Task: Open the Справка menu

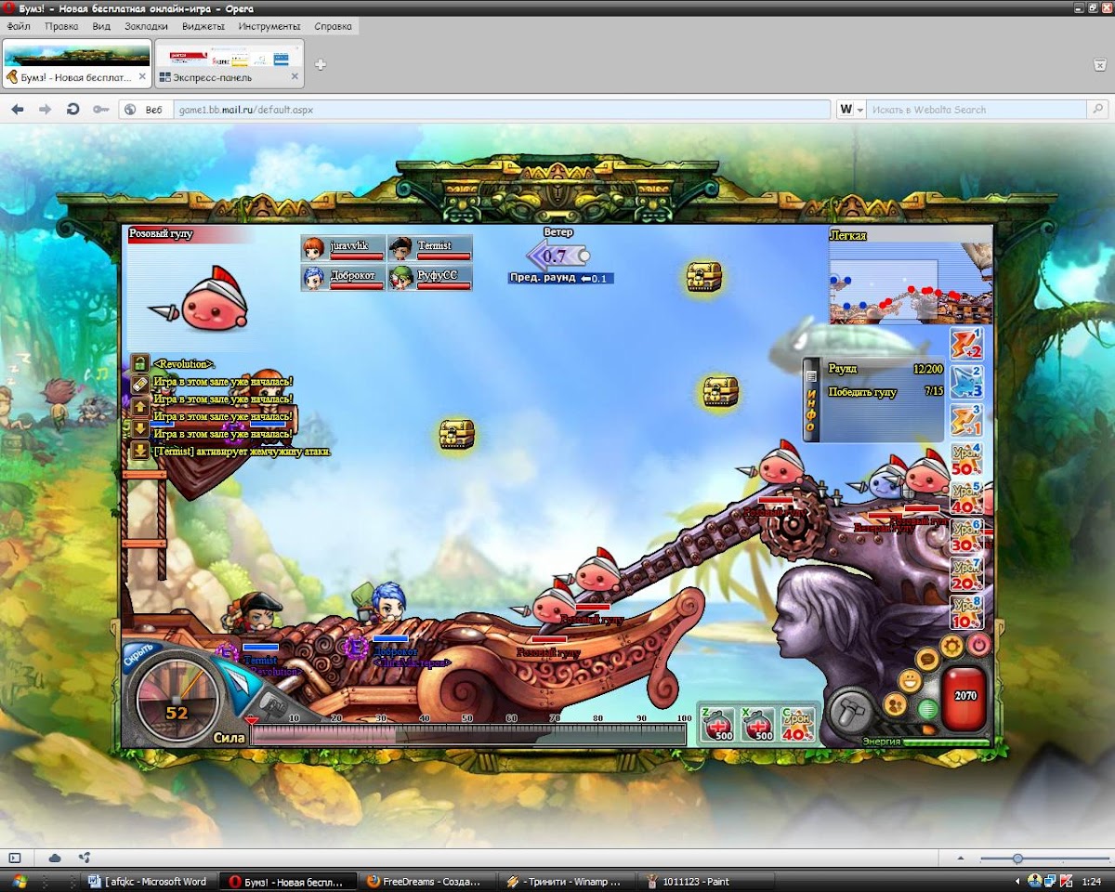Action: 333,26
